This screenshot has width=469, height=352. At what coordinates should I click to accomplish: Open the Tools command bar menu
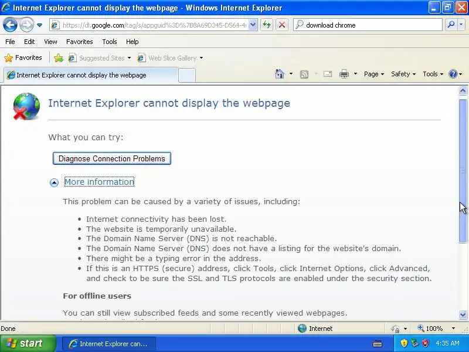click(x=433, y=74)
